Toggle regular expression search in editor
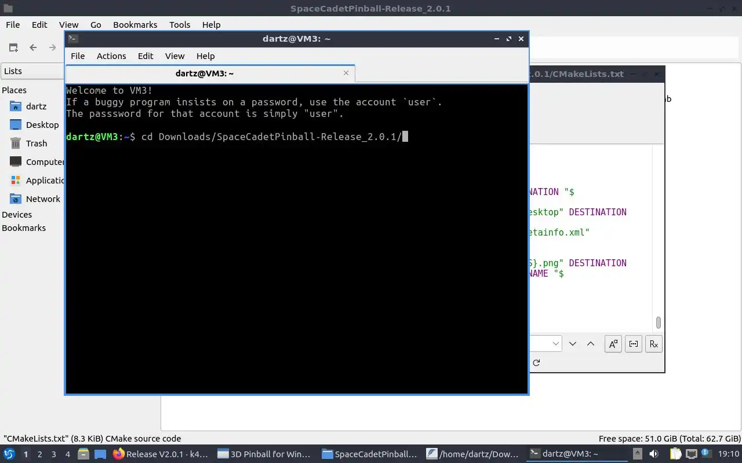Viewport: 742px width, 463px height. coord(654,344)
